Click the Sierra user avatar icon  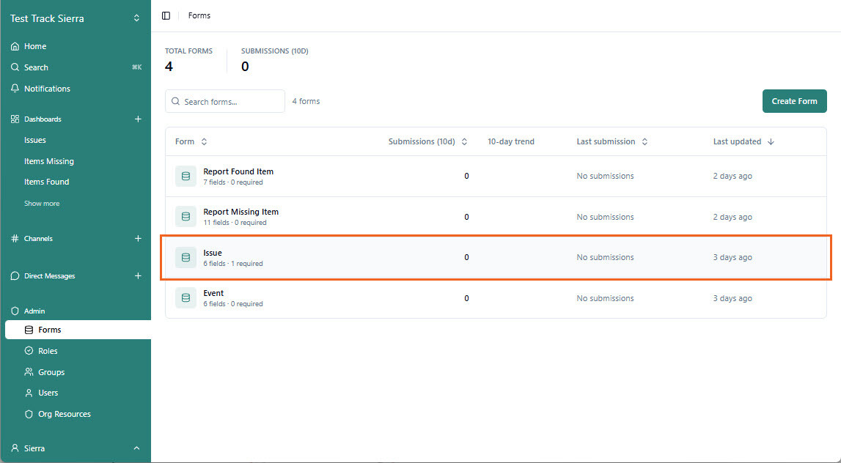pos(15,448)
